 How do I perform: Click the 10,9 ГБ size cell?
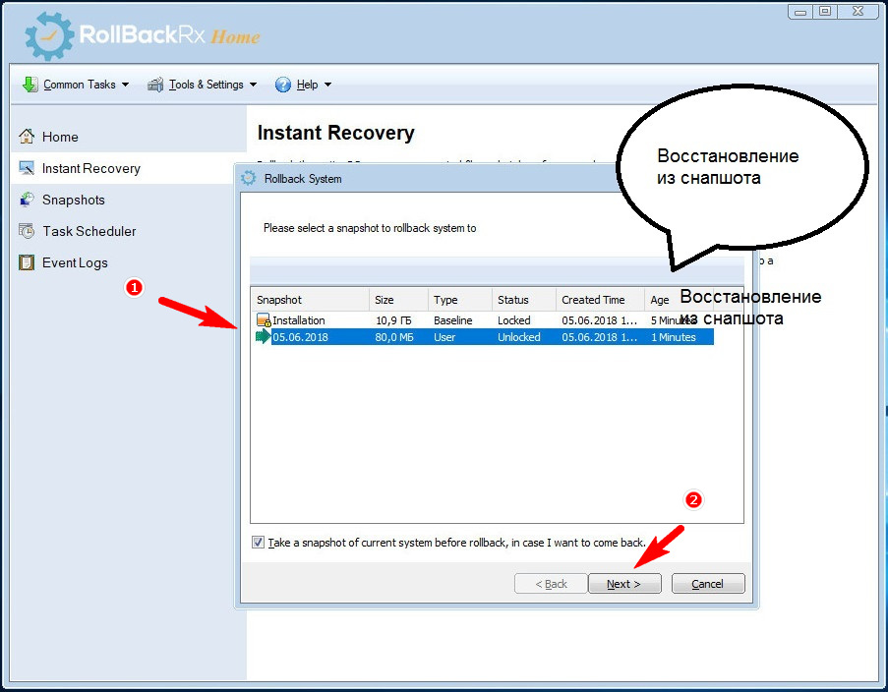(x=393, y=320)
